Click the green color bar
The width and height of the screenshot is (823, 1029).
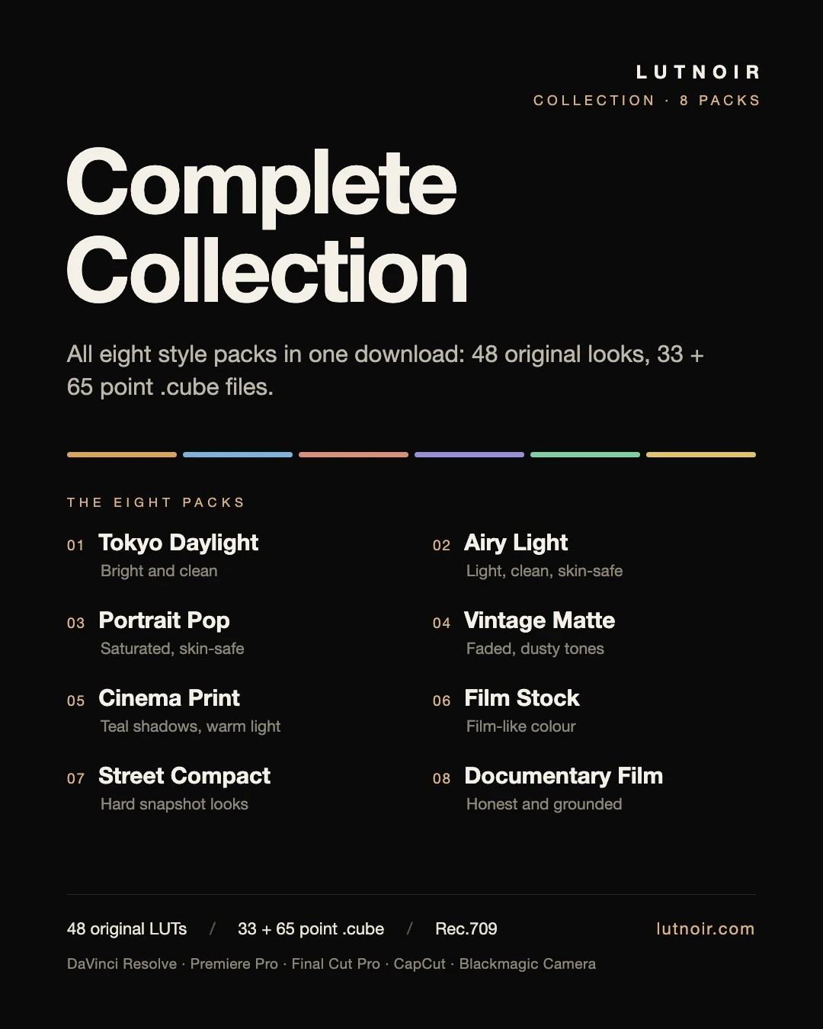click(x=585, y=454)
